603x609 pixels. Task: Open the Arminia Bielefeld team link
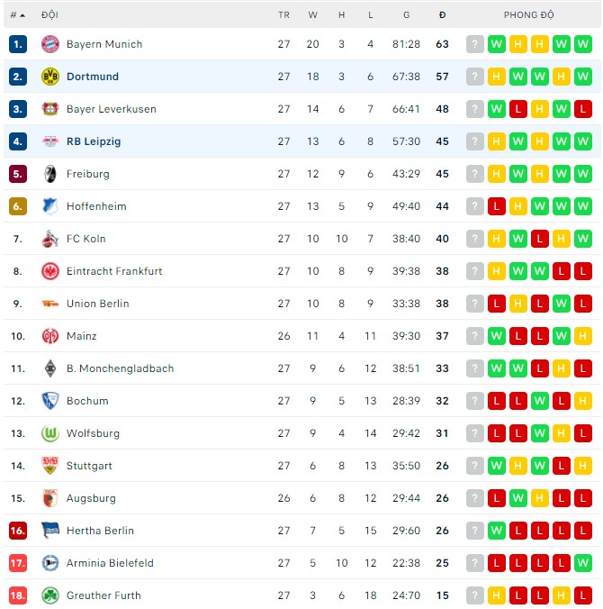pos(110,563)
